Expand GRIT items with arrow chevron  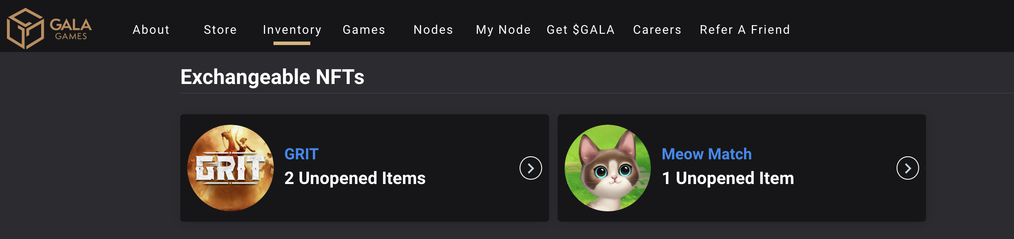click(531, 168)
